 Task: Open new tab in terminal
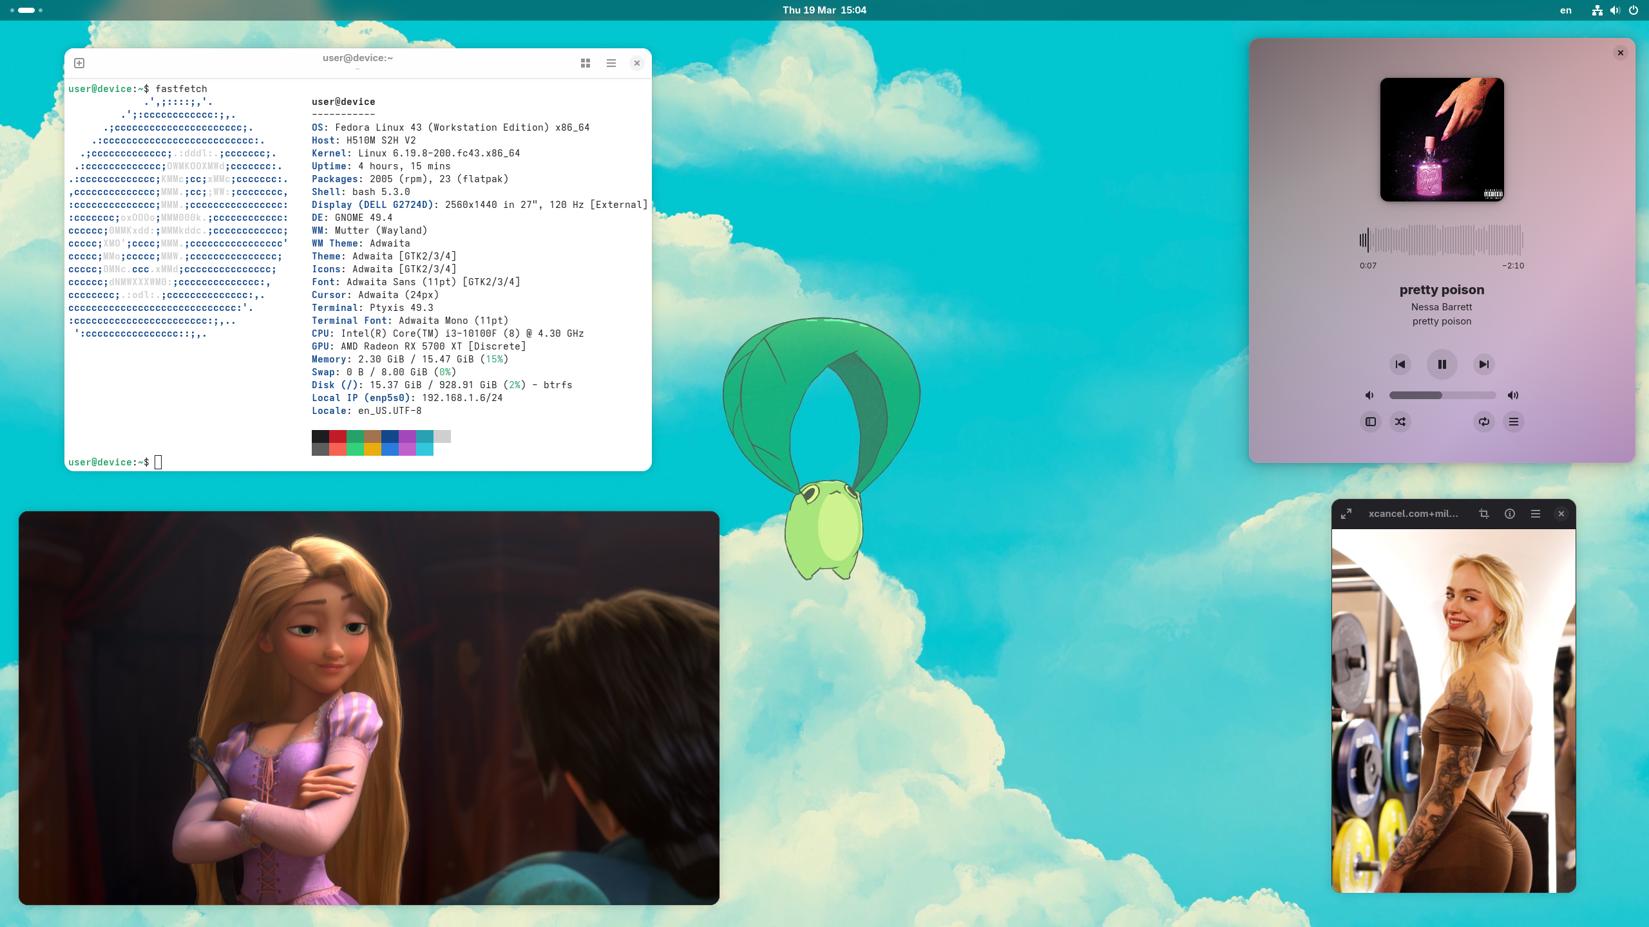(x=79, y=63)
